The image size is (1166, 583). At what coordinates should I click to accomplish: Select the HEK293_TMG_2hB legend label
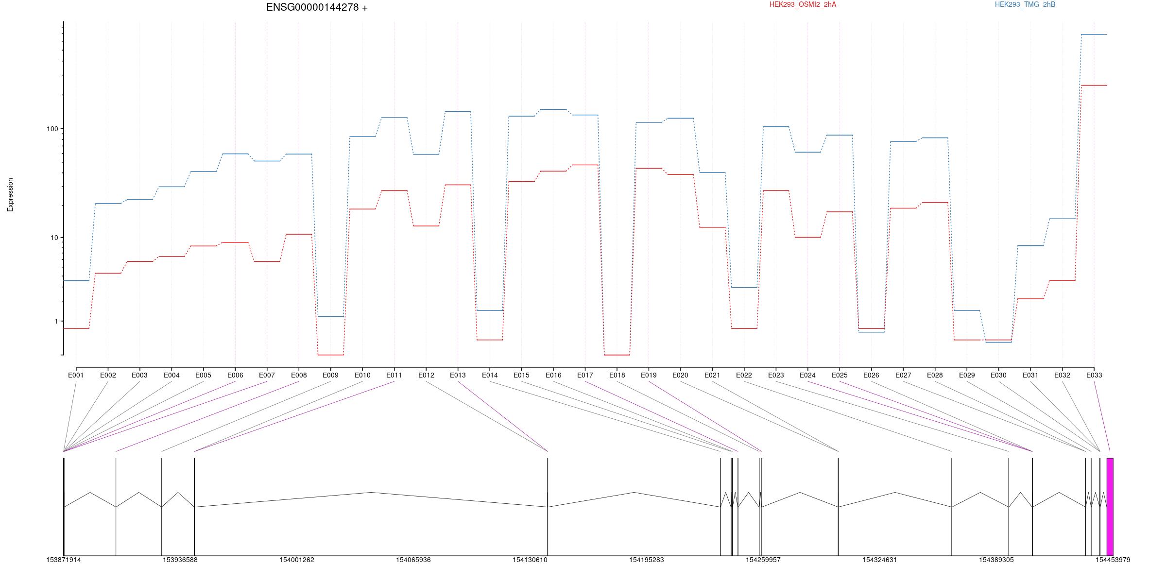click(1025, 4)
